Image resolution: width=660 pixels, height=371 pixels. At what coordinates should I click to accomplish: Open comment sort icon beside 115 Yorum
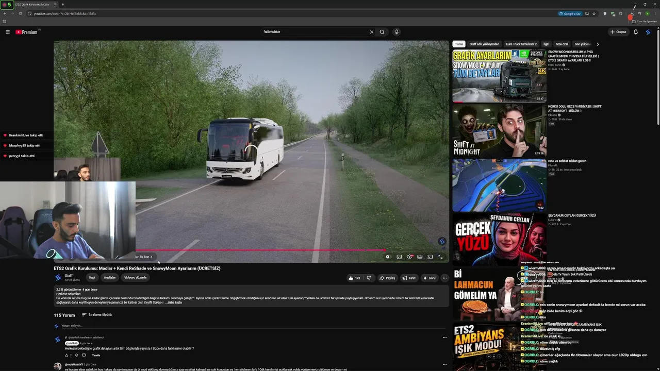pos(84,315)
